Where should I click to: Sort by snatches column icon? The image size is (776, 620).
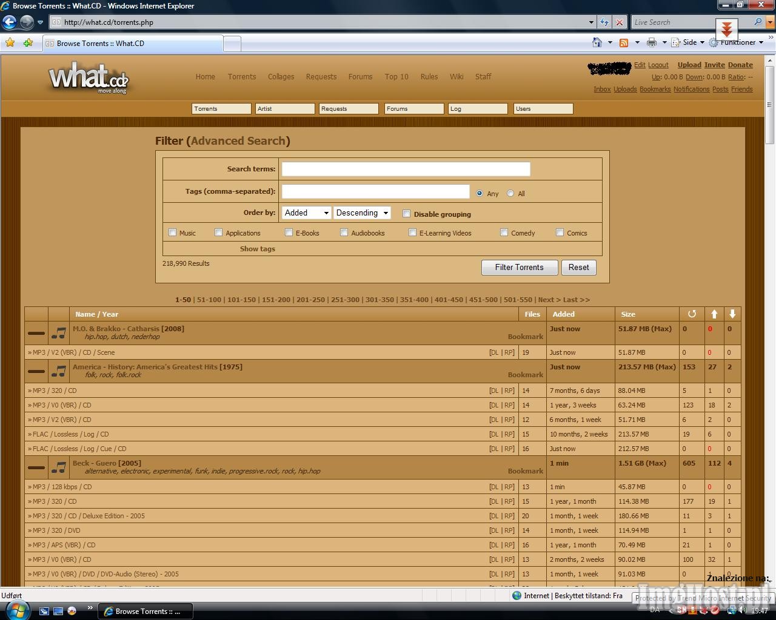692,314
